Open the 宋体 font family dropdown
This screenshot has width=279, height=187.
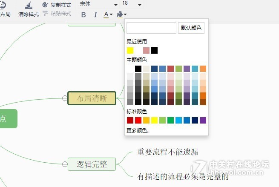[116, 5]
